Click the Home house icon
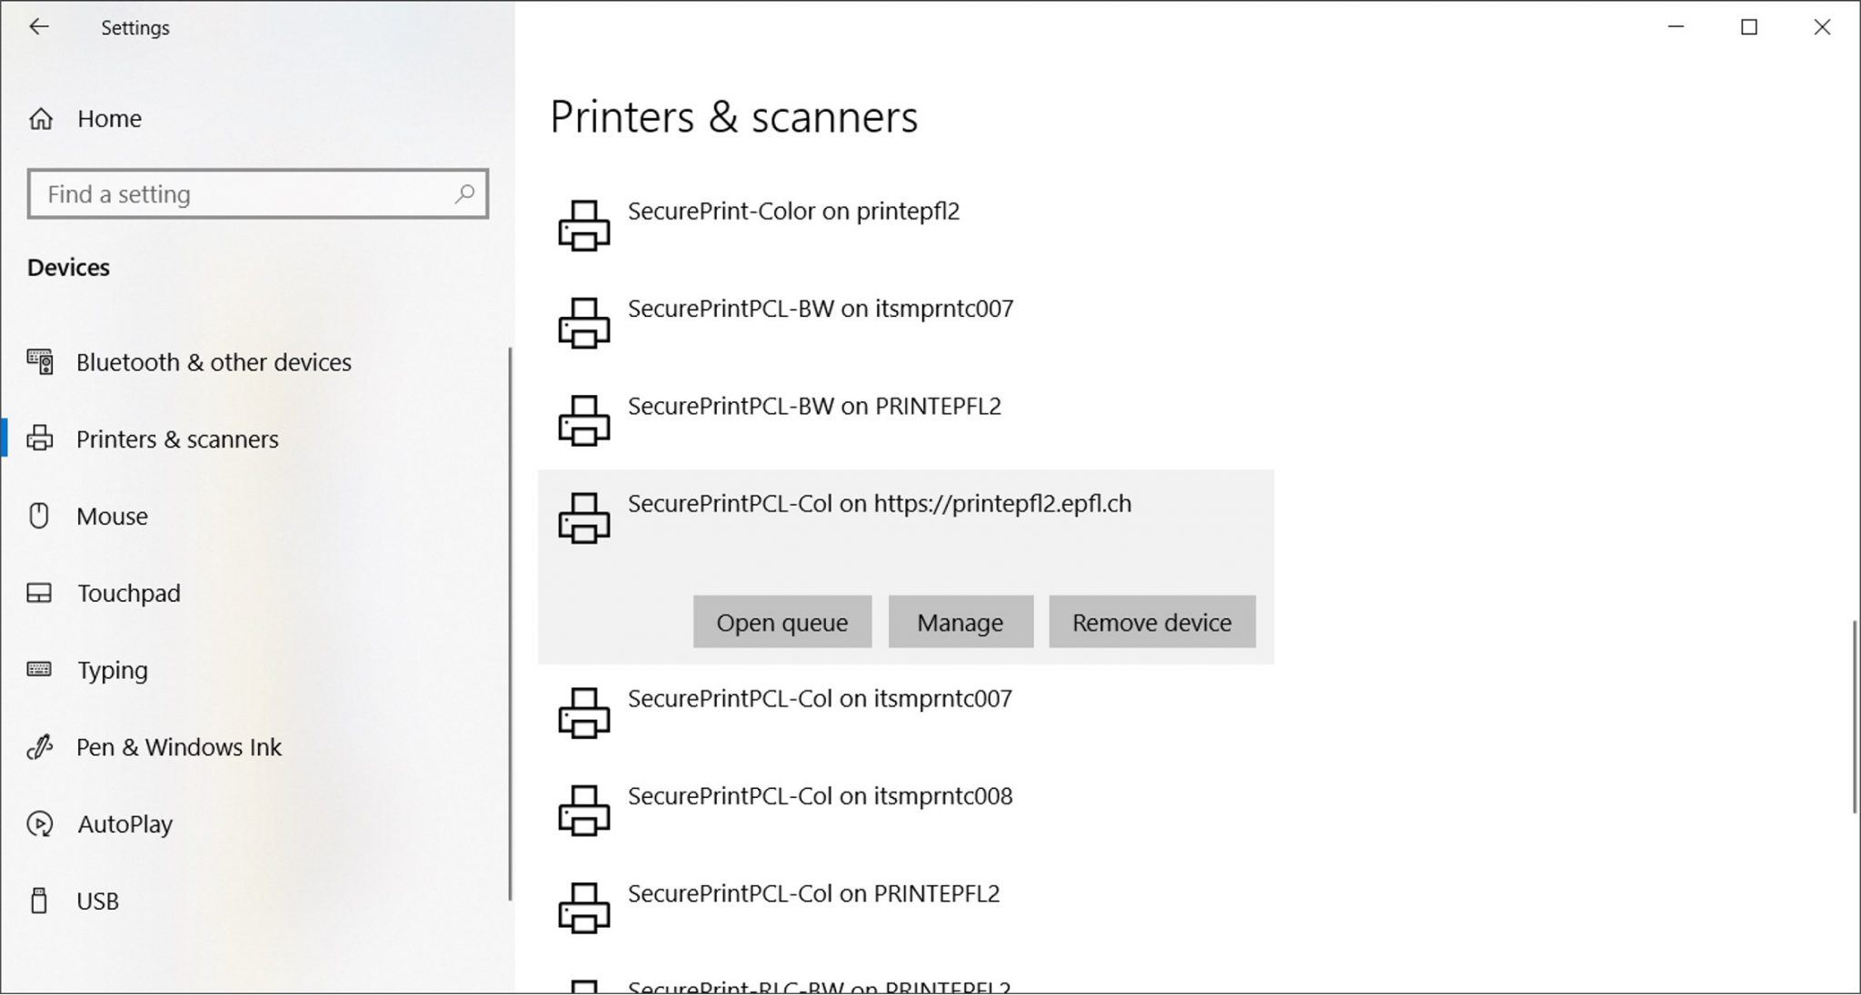The height and width of the screenshot is (995, 1861). pyautogui.click(x=41, y=119)
